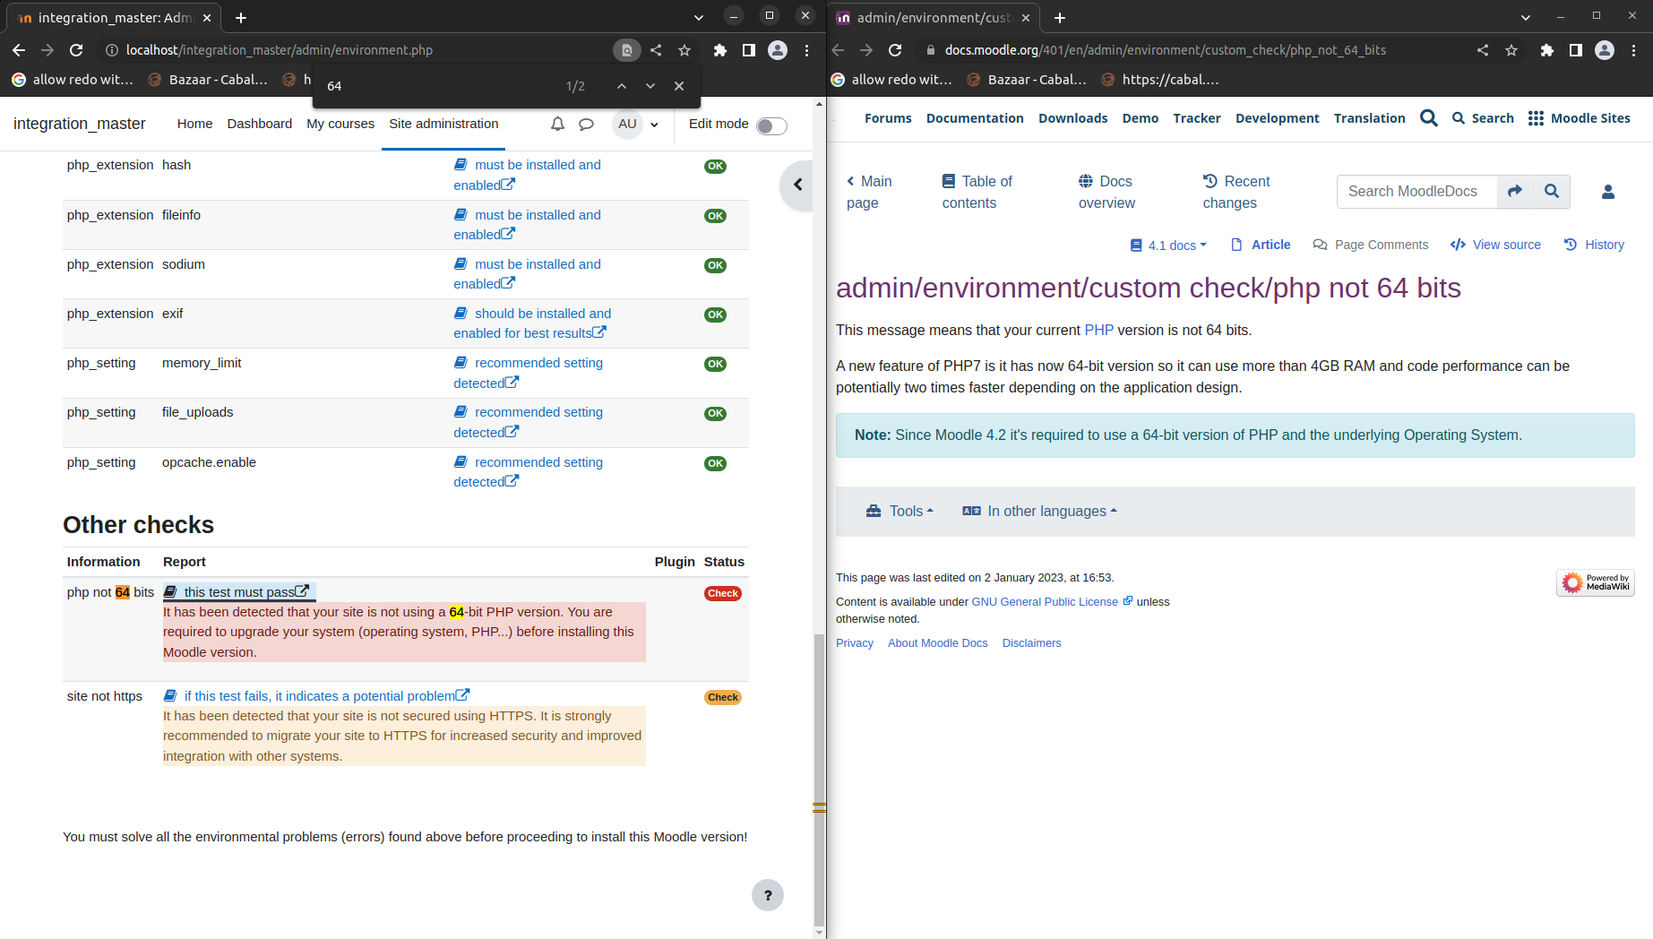Go to Main page in MoodleDocs

(869, 192)
